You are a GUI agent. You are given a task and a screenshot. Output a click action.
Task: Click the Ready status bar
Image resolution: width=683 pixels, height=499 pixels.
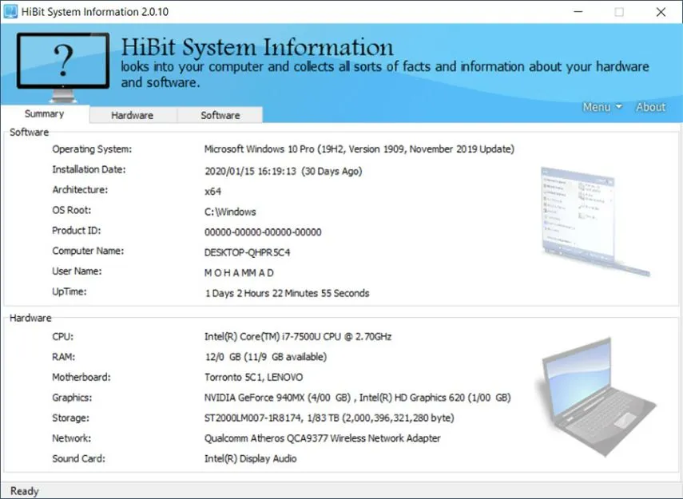point(24,491)
